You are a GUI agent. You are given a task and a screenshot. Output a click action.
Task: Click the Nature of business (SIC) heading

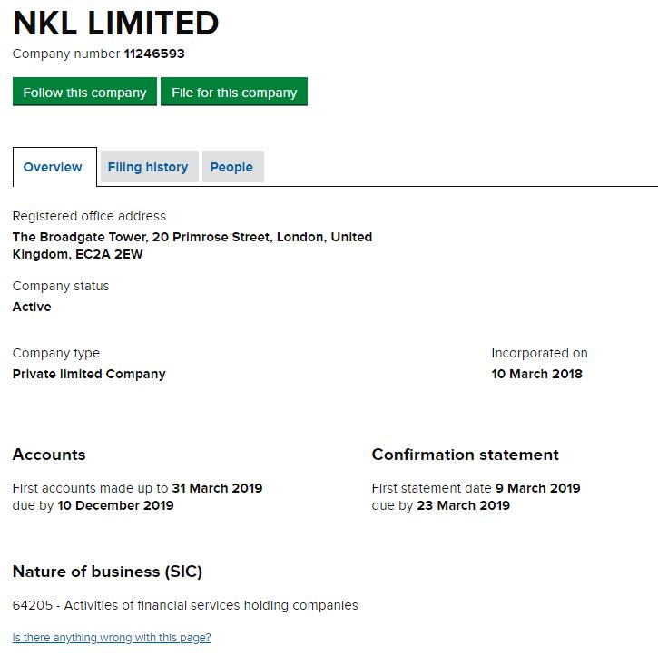[x=107, y=572]
